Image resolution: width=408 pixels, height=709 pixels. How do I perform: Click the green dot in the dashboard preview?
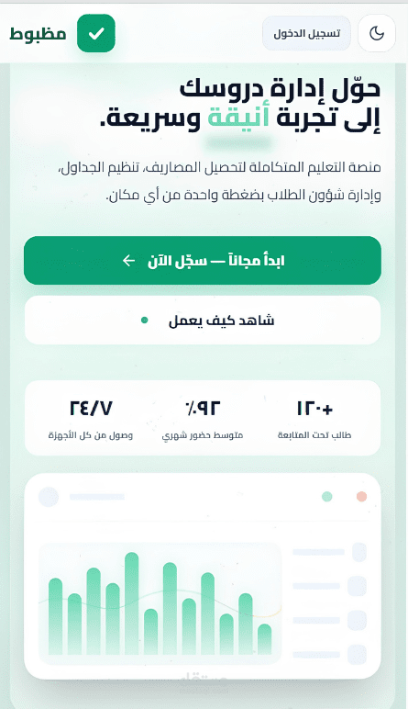click(326, 497)
